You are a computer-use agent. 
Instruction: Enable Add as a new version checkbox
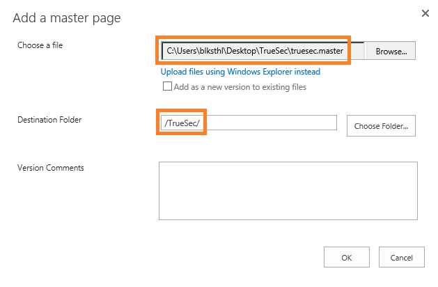pyautogui.click(x=167, y=87)
